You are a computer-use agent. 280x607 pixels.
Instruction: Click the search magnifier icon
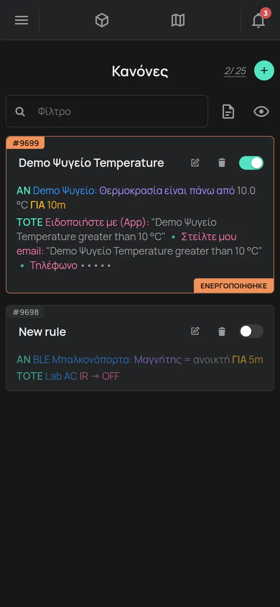coord(20,111)
